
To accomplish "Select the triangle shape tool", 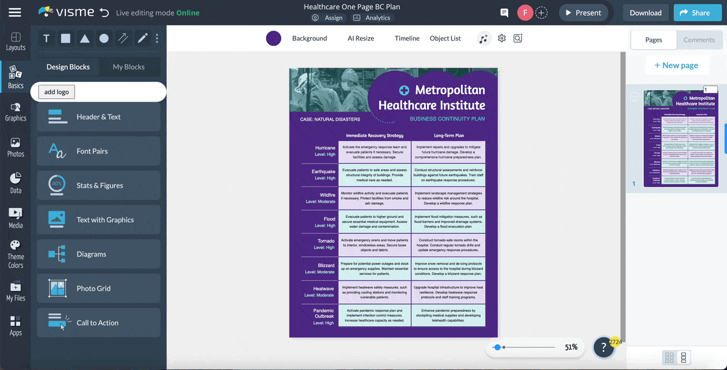I will pos(85,39).
